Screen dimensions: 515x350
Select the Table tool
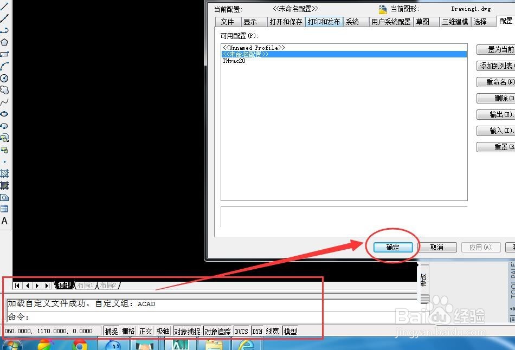tap(4, 209)
